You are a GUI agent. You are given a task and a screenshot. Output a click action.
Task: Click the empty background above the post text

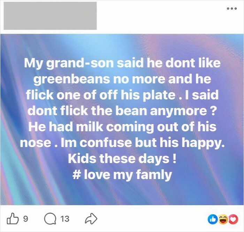tap(122, 45)
